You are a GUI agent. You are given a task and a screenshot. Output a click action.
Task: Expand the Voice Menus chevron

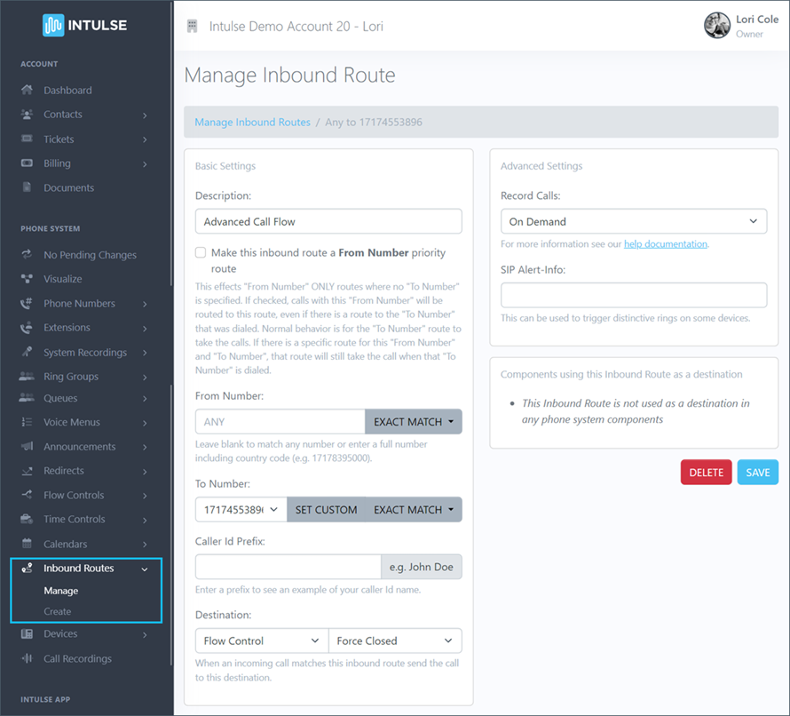point(145,423)
